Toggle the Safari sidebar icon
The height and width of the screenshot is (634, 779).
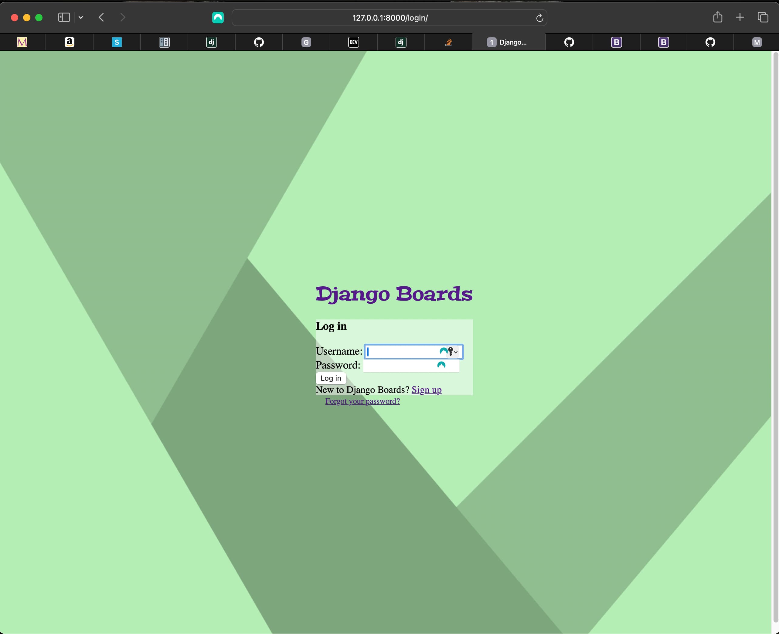64,17
